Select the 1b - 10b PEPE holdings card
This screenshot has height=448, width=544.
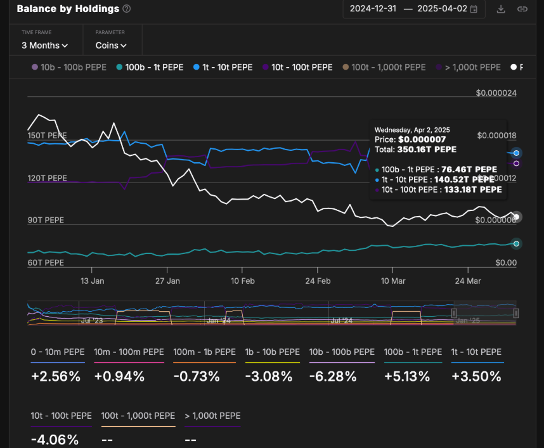(273, 366)
